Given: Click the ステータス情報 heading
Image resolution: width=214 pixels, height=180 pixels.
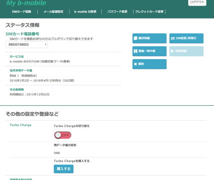Looking at the screenshot, I should pyautogui.click(x=23, y=25).
